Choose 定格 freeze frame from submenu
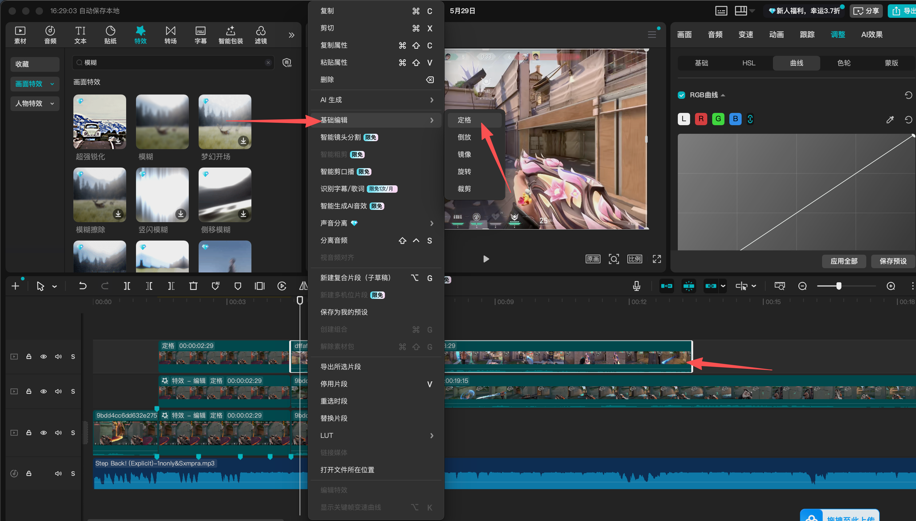 [474, 120]
